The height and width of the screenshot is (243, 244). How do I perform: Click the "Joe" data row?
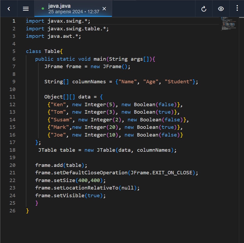coord(115,135)
